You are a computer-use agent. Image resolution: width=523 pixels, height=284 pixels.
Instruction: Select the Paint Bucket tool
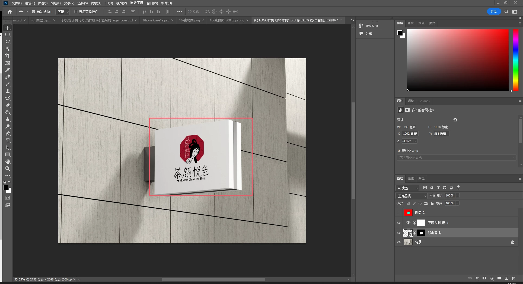[x=8, y=112]
